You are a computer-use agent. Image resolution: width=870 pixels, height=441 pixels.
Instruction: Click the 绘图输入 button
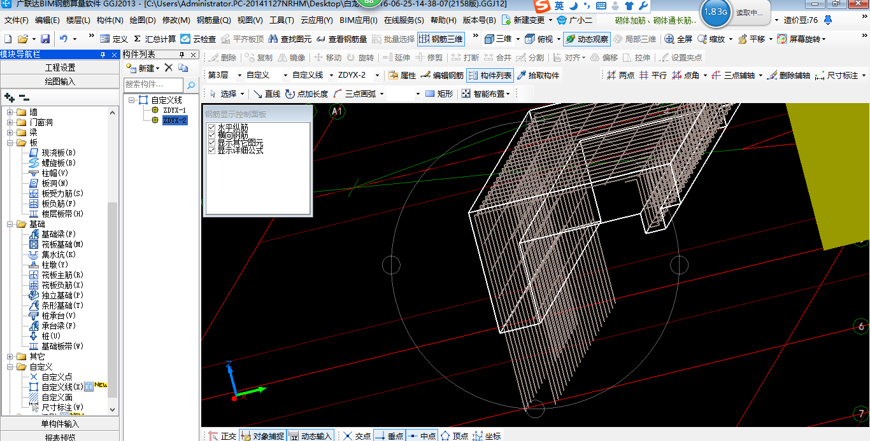pos(60,81)
